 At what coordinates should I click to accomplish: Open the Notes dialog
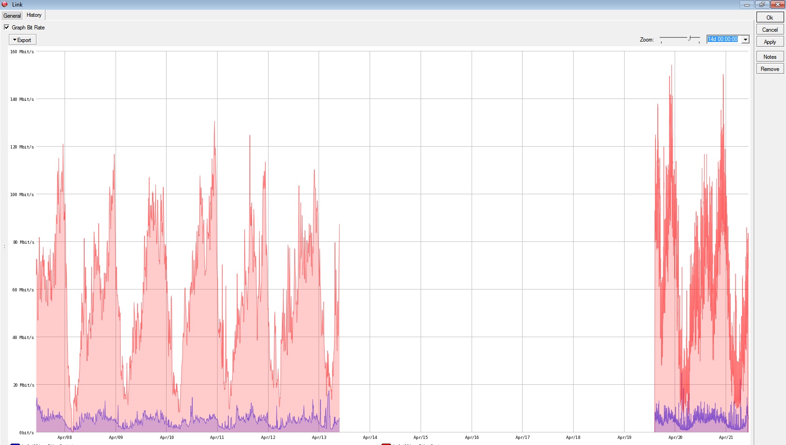(769, 56)
